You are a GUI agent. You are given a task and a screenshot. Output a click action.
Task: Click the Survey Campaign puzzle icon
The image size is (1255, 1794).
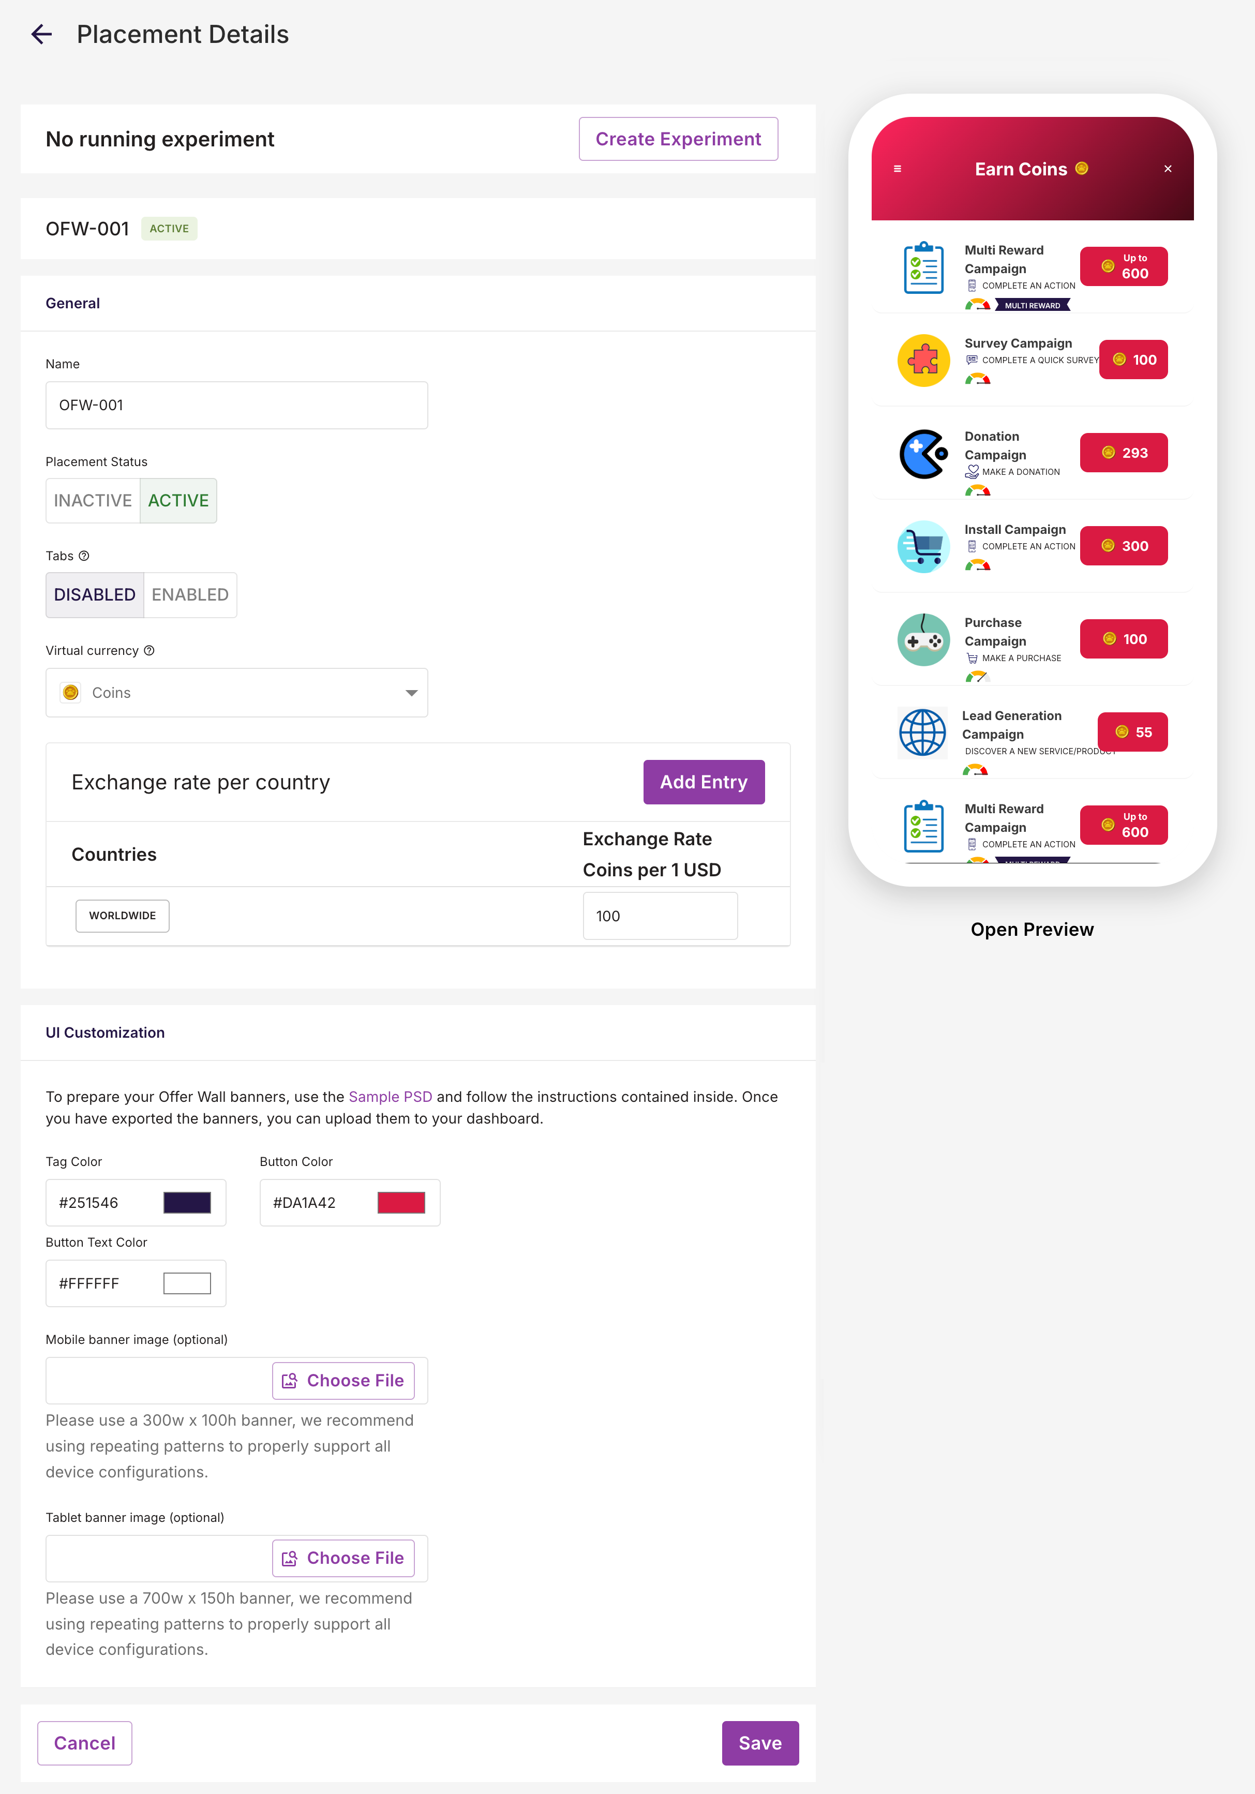pos(923,360)
